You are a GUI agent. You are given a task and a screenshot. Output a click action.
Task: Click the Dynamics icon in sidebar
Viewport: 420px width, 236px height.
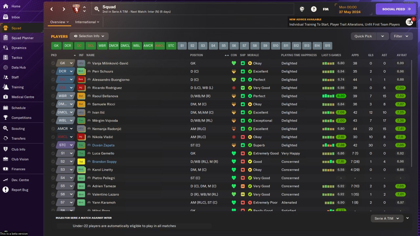[5, 48]
